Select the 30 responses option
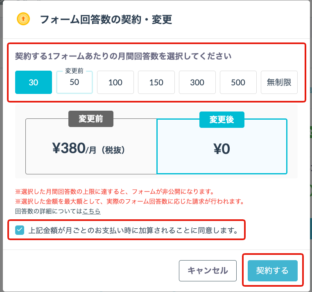The image size is (312, 292). pos(34,82)
